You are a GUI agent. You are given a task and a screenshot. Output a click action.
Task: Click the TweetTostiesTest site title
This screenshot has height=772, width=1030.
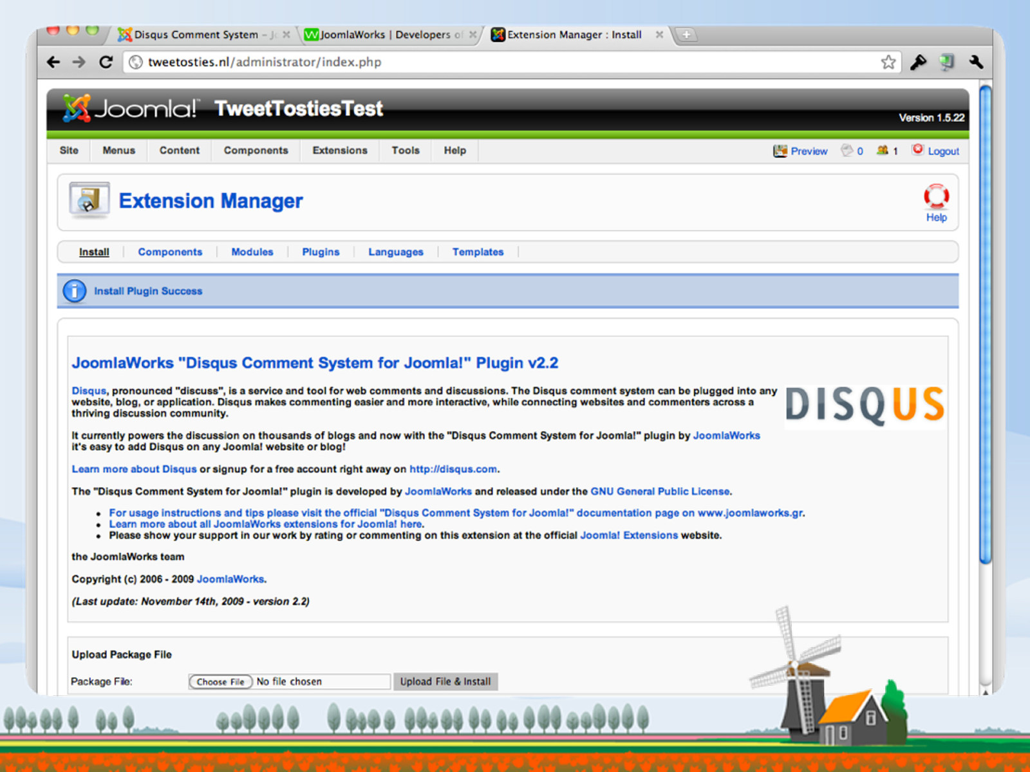coord(299,109)
